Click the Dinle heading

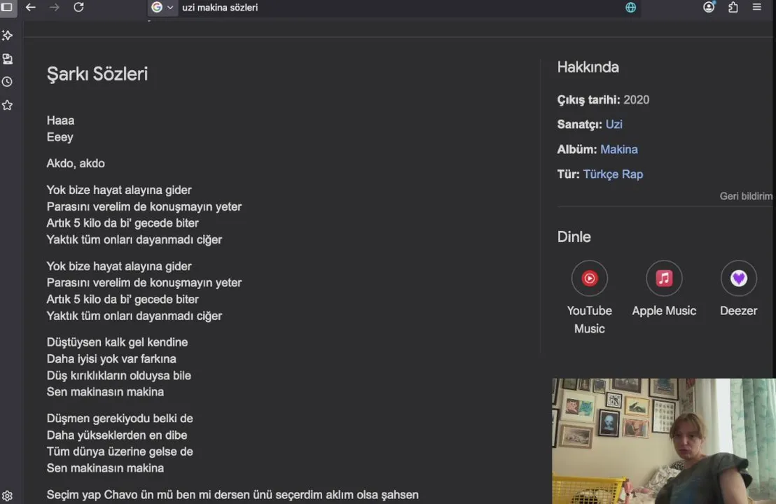574,237
